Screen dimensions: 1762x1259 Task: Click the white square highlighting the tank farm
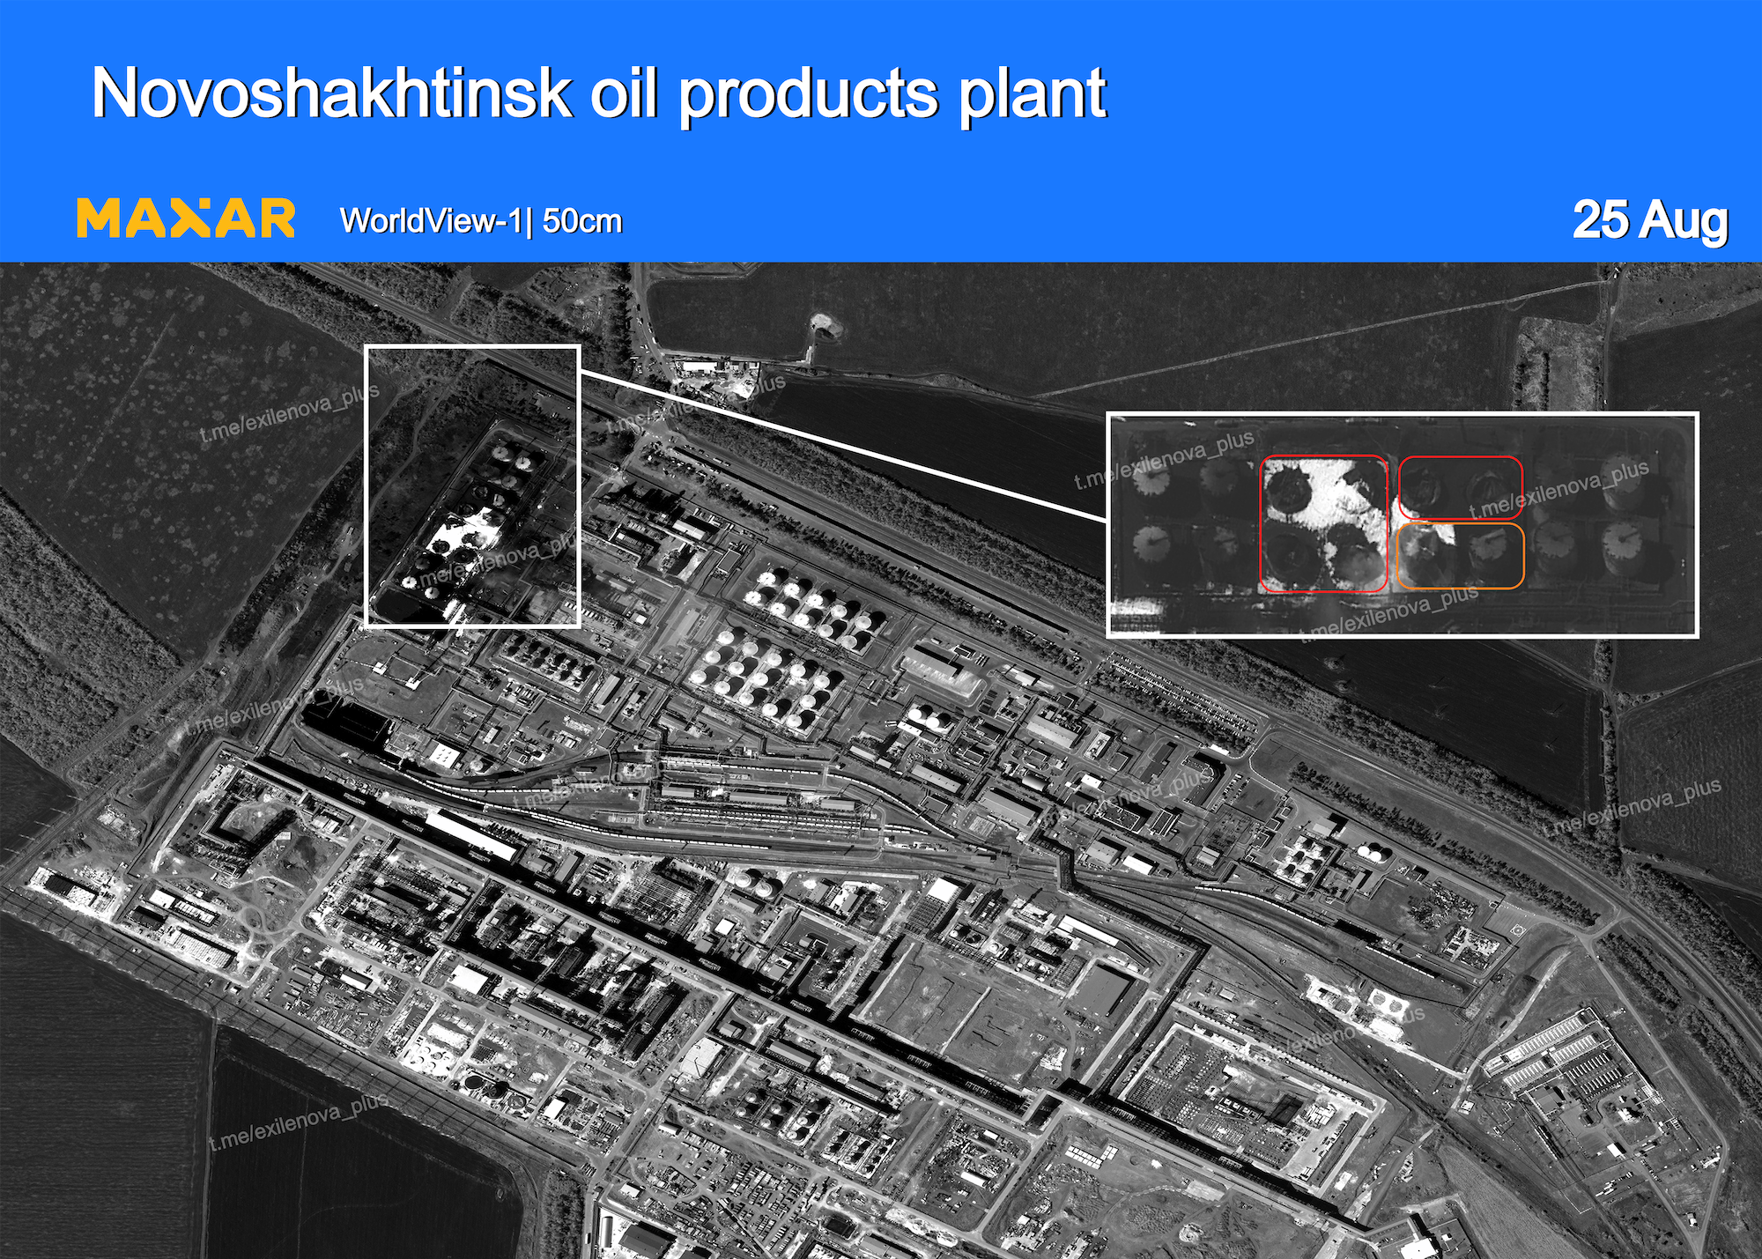pos(472,485)
